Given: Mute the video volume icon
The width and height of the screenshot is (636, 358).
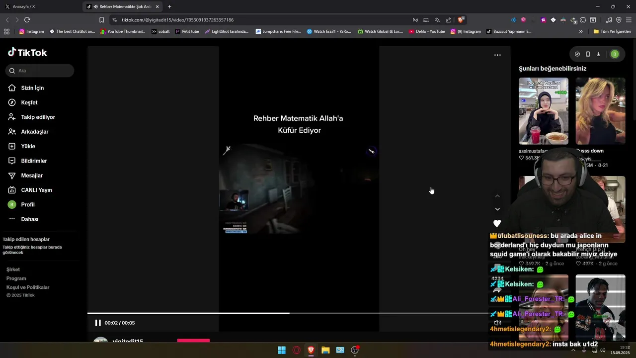Looking at the screenshot, I should coord(497,323).
